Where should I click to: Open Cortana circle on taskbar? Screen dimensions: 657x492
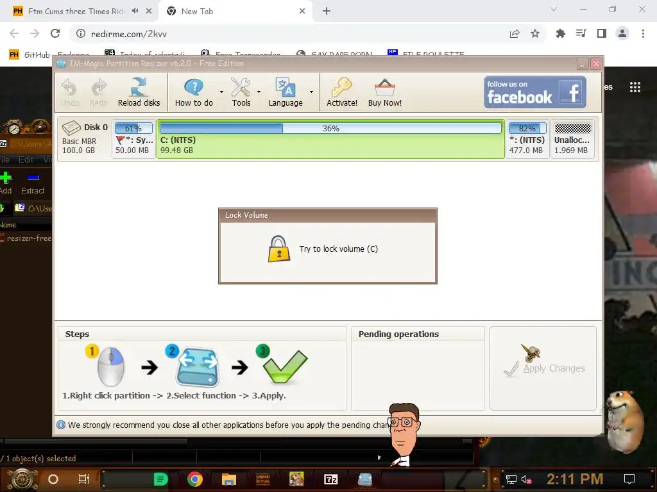53,479
